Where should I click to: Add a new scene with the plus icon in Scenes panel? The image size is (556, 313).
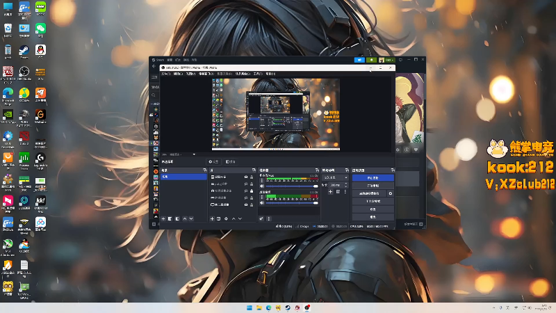tap(163, 219)
